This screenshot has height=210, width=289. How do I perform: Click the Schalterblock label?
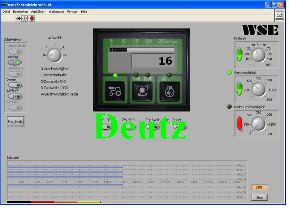tap(13, 39)
